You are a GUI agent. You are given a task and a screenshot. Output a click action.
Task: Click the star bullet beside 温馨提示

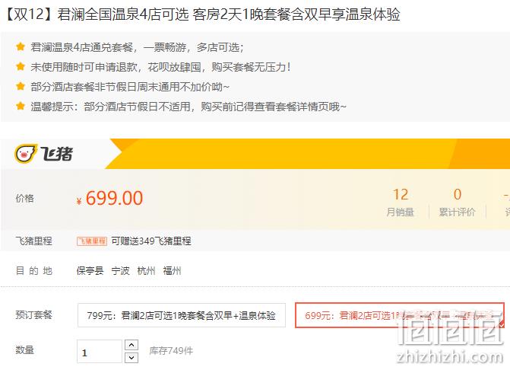point(21,106)
